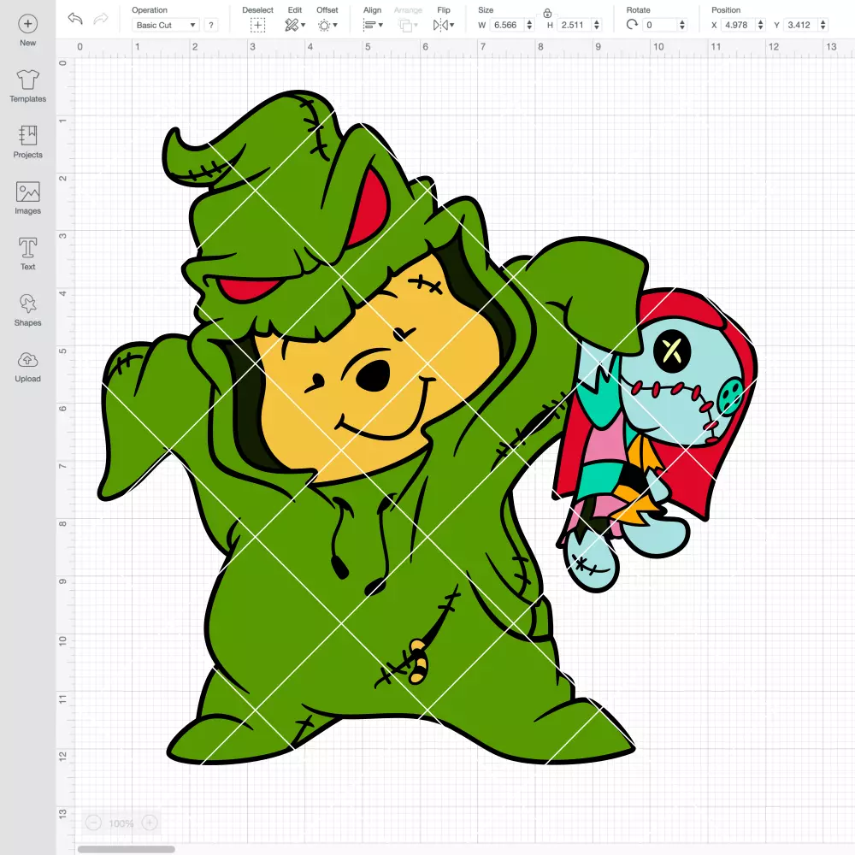Open the Projects panel icon
855x855 pixels.
pyautogui.click(x=28, y=135)
